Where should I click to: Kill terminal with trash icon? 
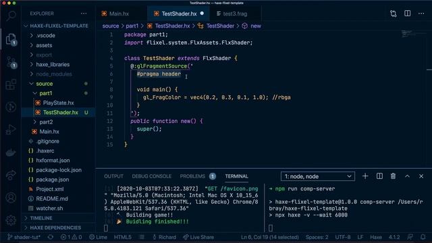[x=393, y=176]
